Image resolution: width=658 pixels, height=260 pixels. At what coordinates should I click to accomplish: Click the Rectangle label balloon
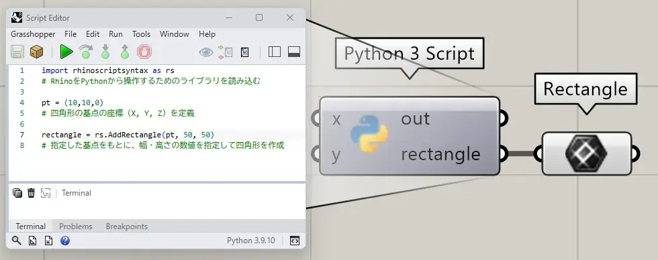tap(585, 89)
